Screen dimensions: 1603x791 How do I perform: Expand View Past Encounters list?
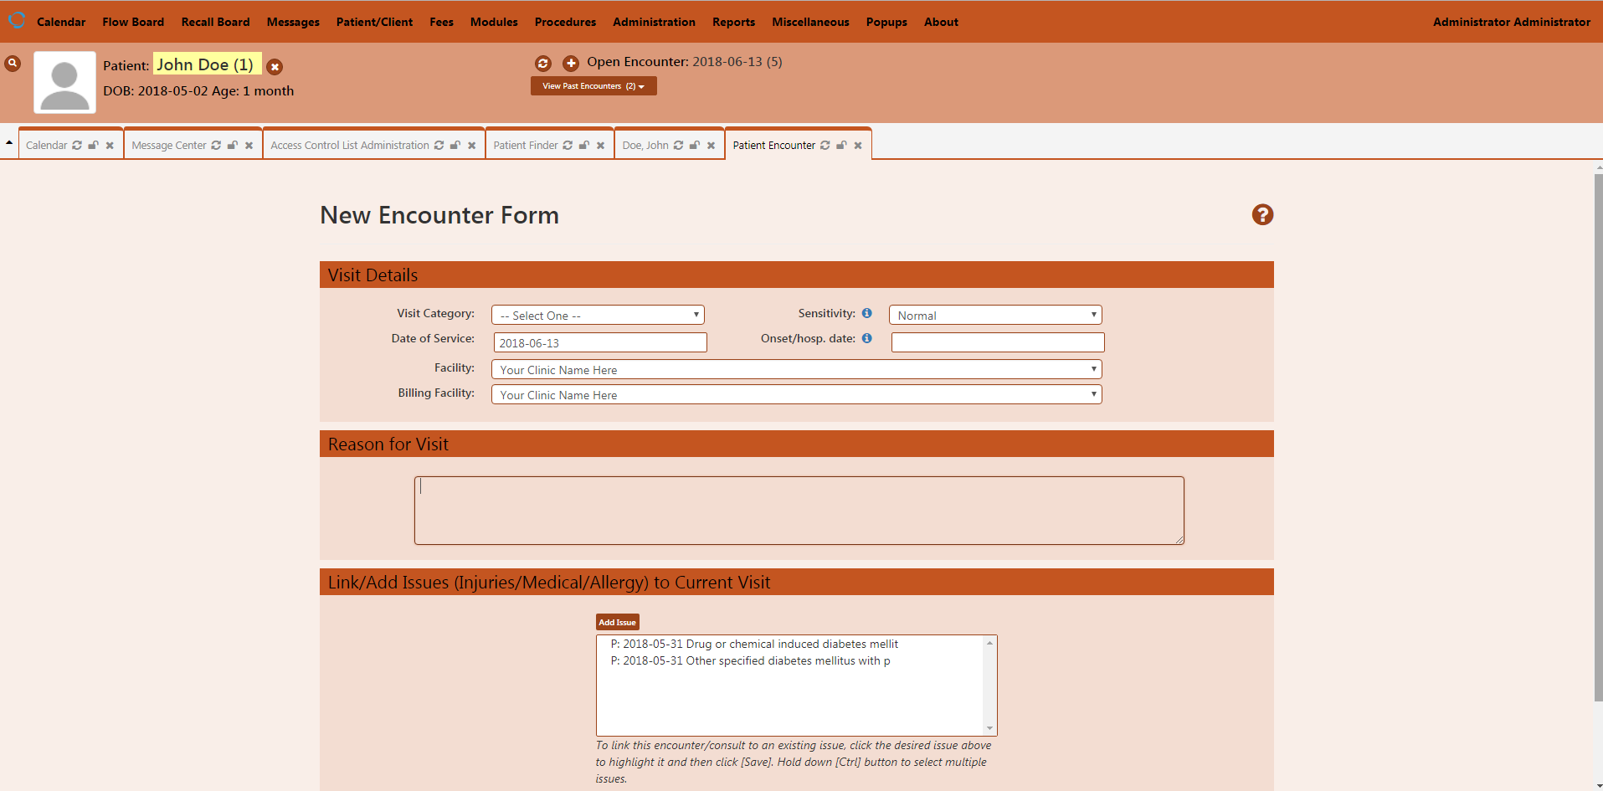(x=593, y=85)
